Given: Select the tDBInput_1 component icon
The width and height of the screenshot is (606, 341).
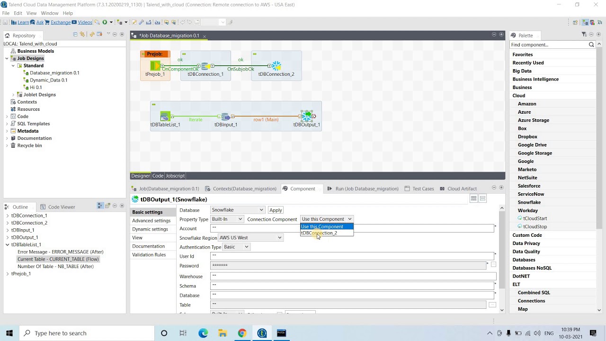Looking at the screenshot, I should 225,117.
